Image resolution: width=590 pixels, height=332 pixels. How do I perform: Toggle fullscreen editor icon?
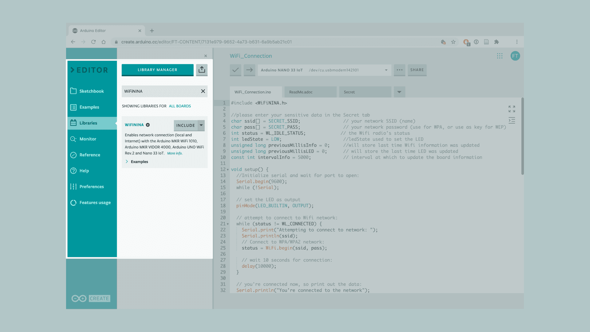click(x=512, y=109)
